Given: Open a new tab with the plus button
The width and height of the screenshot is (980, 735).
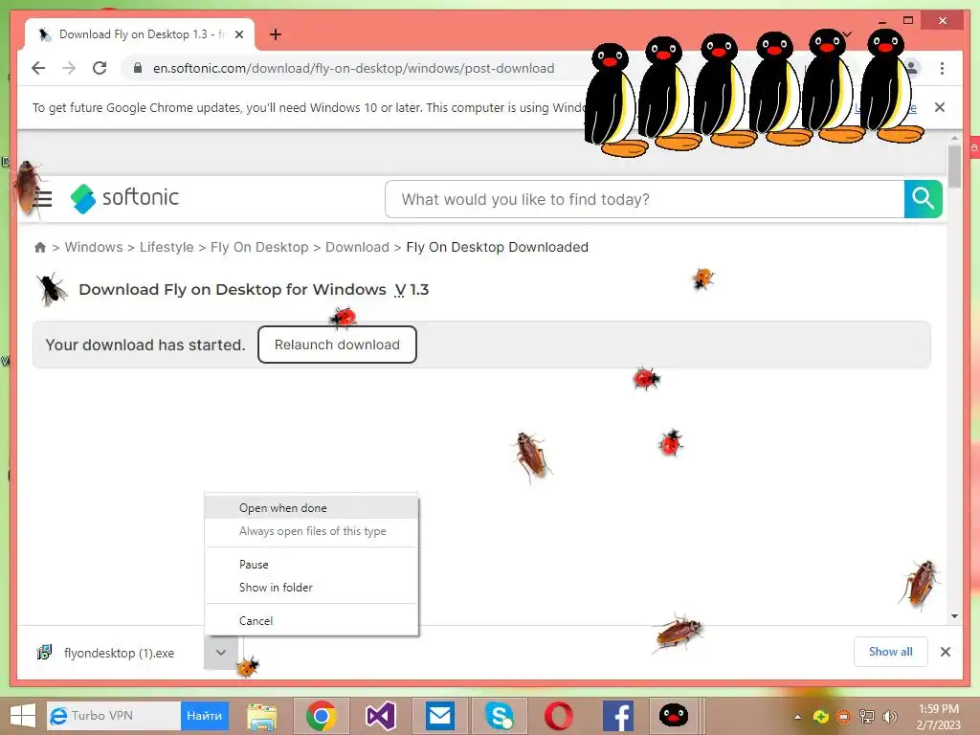Looking at the screenshot, I should coord(275,34).
